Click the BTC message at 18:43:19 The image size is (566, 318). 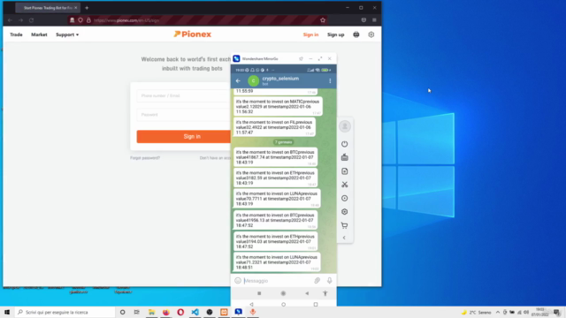[x=276, y=157]
